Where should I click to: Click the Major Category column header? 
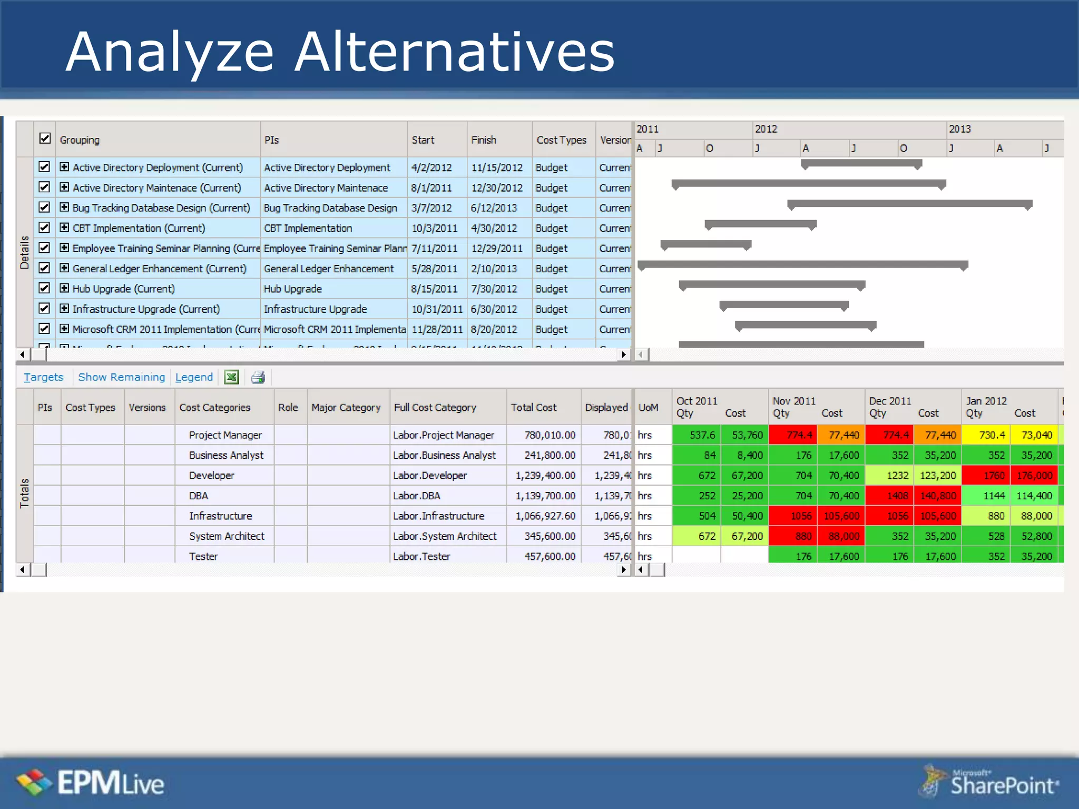(x=348, y=407)
